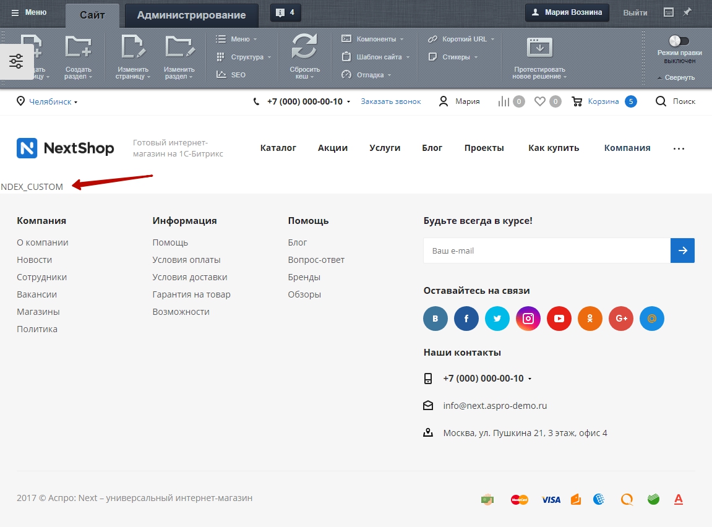
Task: Click the Test new solution icon
Action: [x=539, y=48]
